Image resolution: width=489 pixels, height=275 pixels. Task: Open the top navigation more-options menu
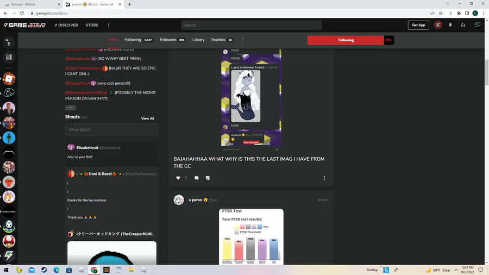pyautogui.click(x=109, y=25)
